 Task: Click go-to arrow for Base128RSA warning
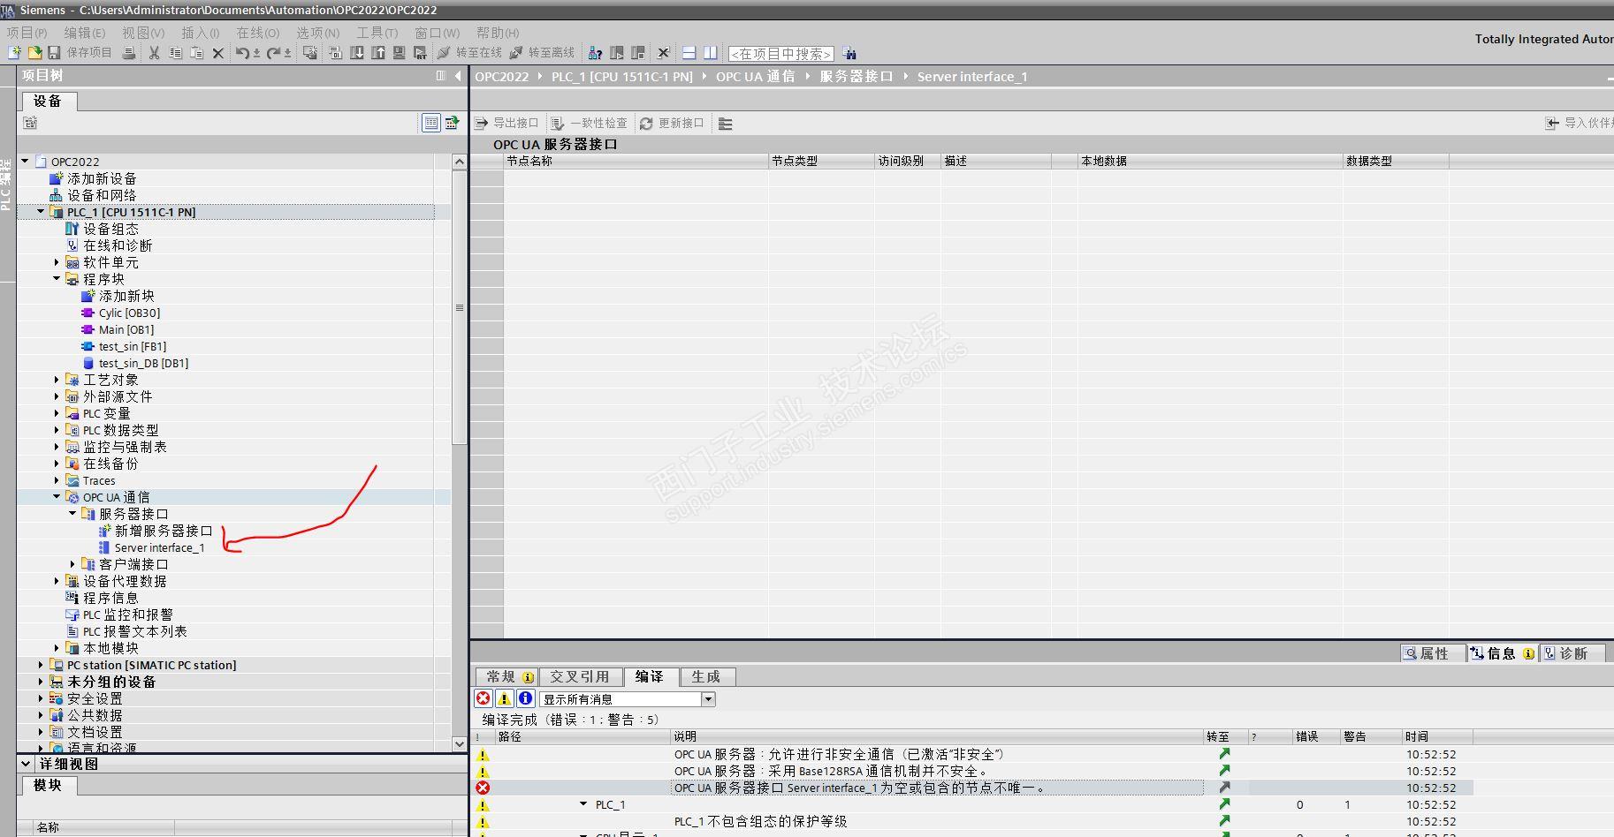(1224, 771)
